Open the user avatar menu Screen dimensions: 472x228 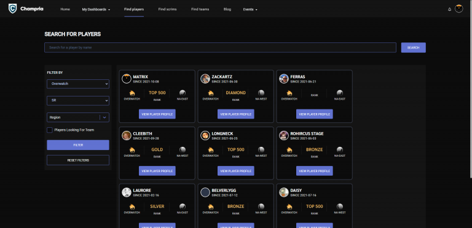click(x=458, y=9)
